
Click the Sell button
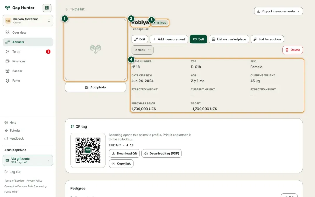pos(198,39)
